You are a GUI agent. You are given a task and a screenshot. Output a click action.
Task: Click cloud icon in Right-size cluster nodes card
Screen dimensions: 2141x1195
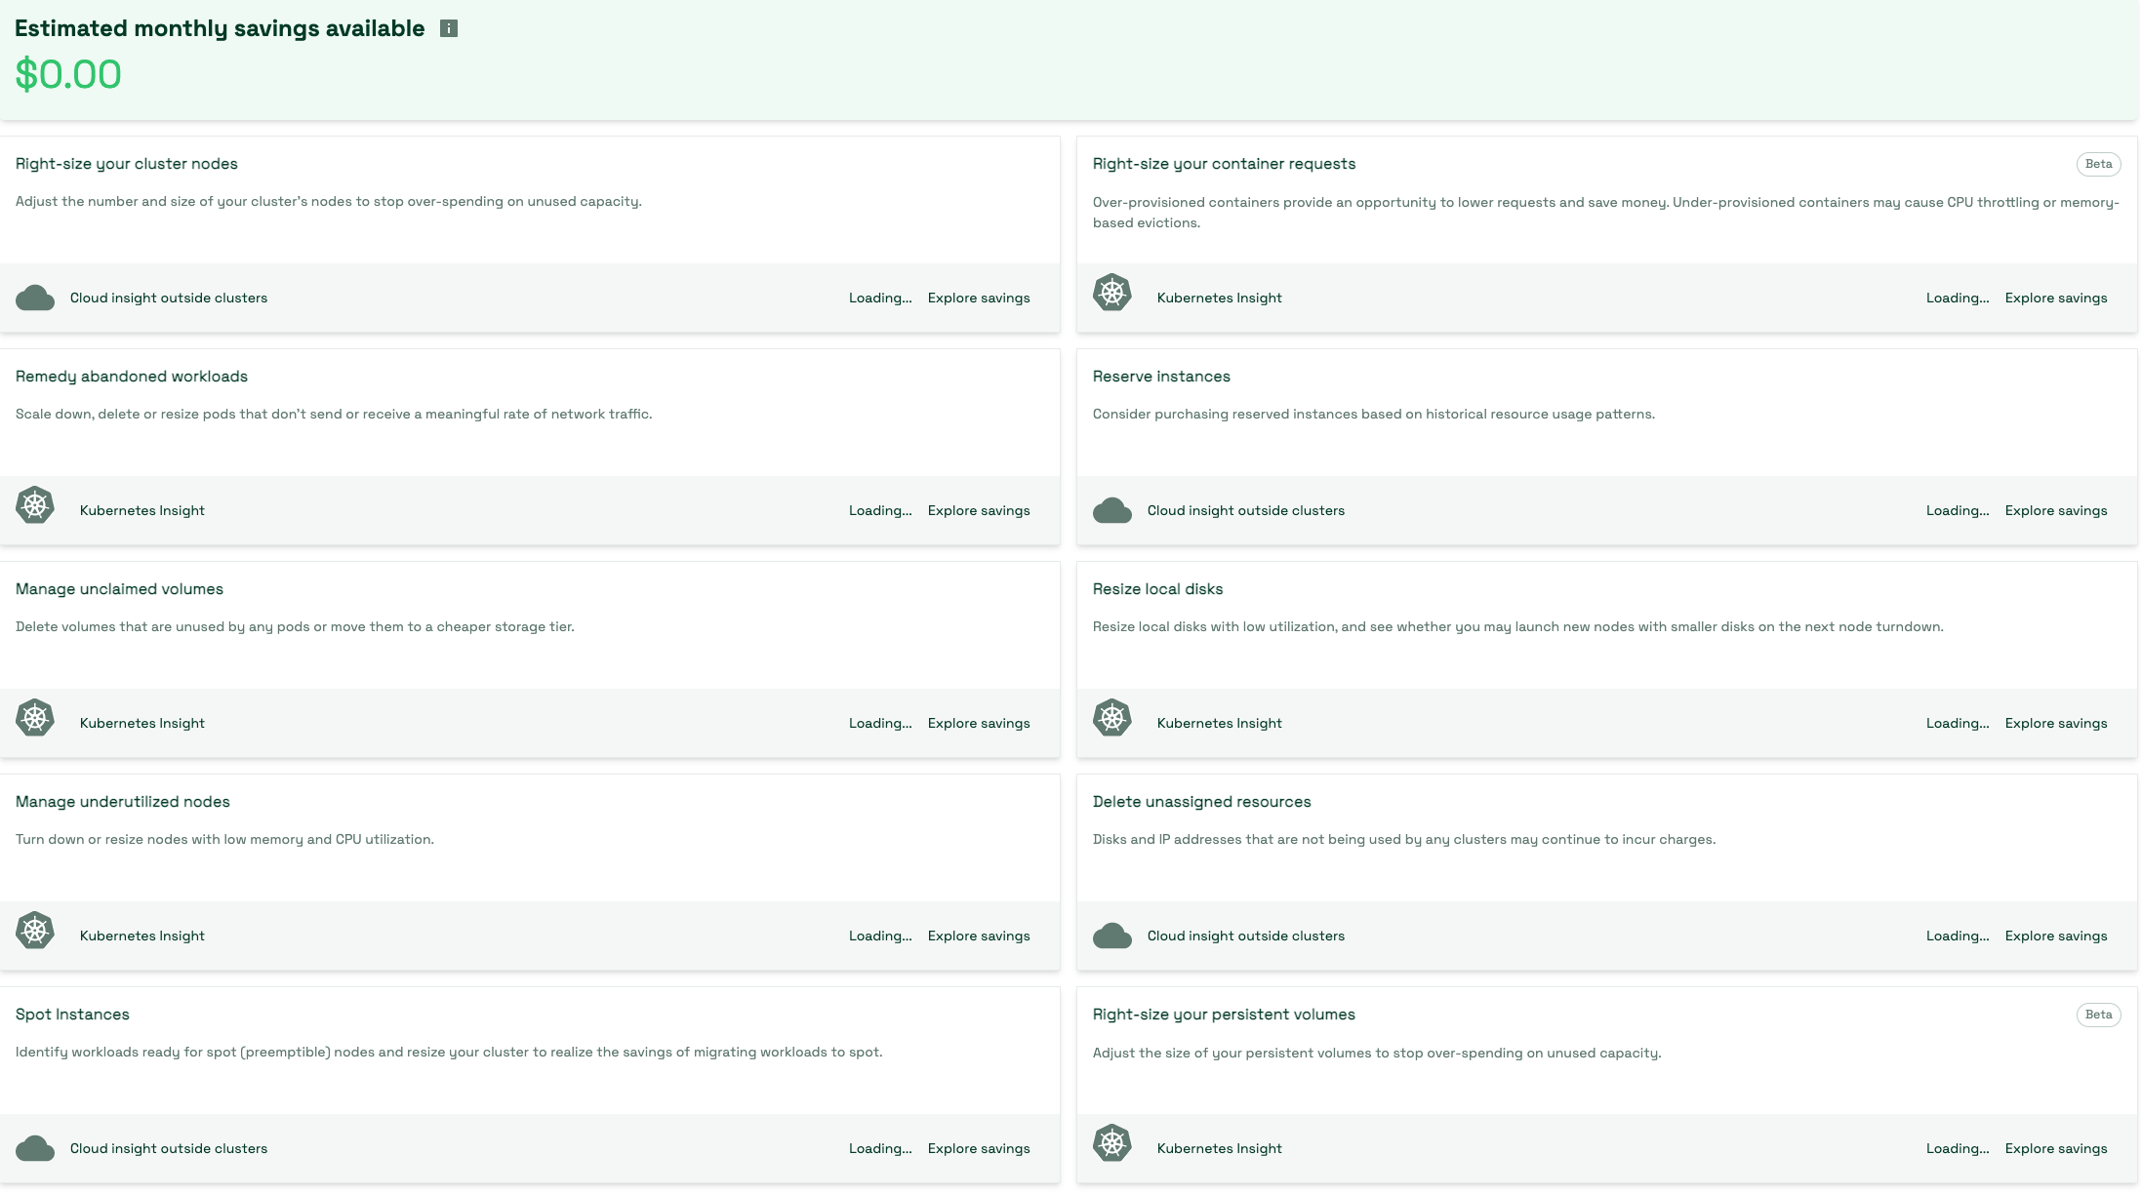pos(35,298)
